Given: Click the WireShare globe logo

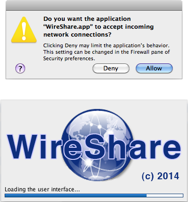Looking at the screenshot, I should pos(97,145).
